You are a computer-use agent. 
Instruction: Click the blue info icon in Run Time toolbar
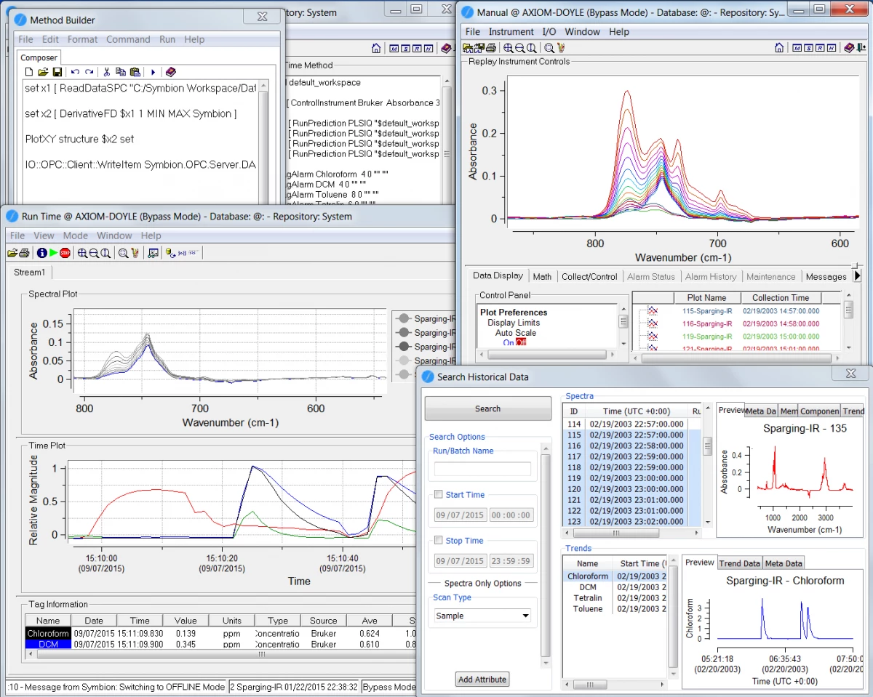(41, 253)
